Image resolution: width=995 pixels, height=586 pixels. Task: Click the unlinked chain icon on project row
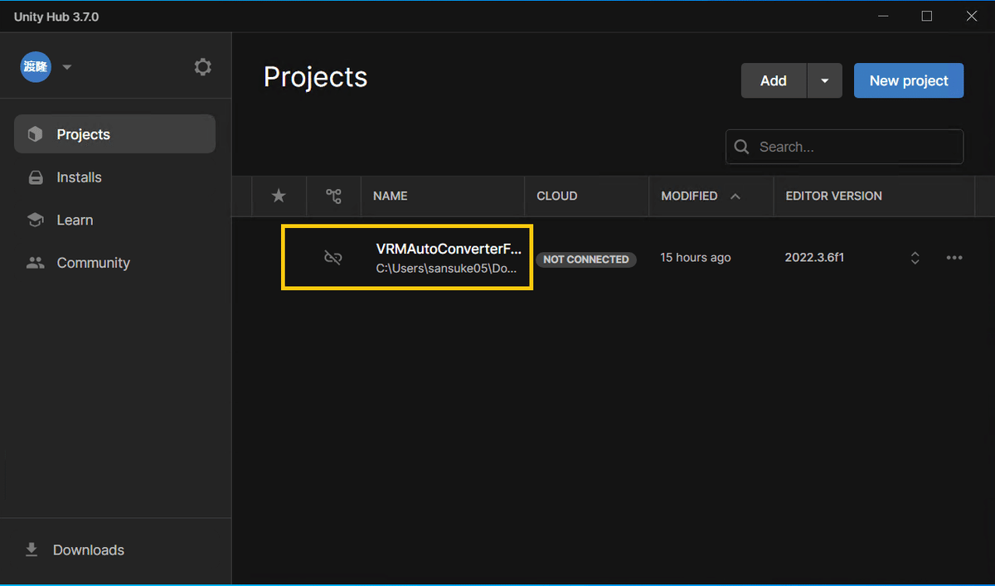[333, 258]
